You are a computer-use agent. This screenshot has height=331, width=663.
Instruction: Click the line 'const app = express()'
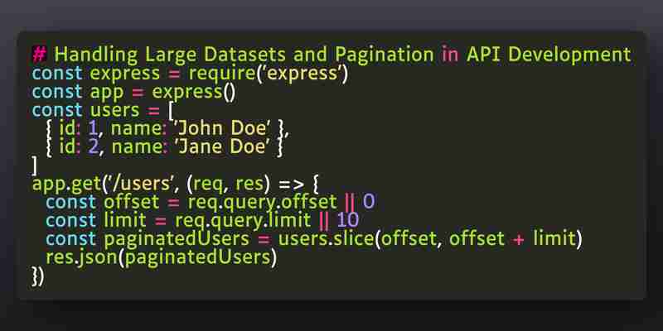[133, 92]
